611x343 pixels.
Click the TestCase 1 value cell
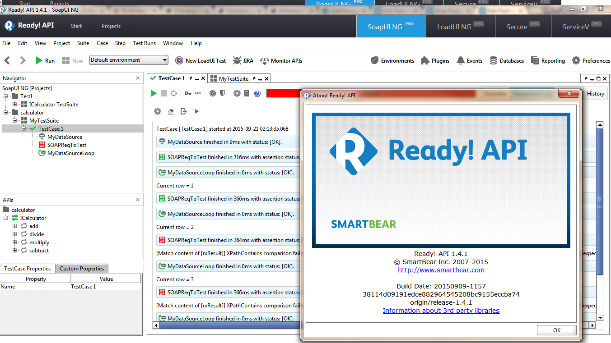pos(106,287)
